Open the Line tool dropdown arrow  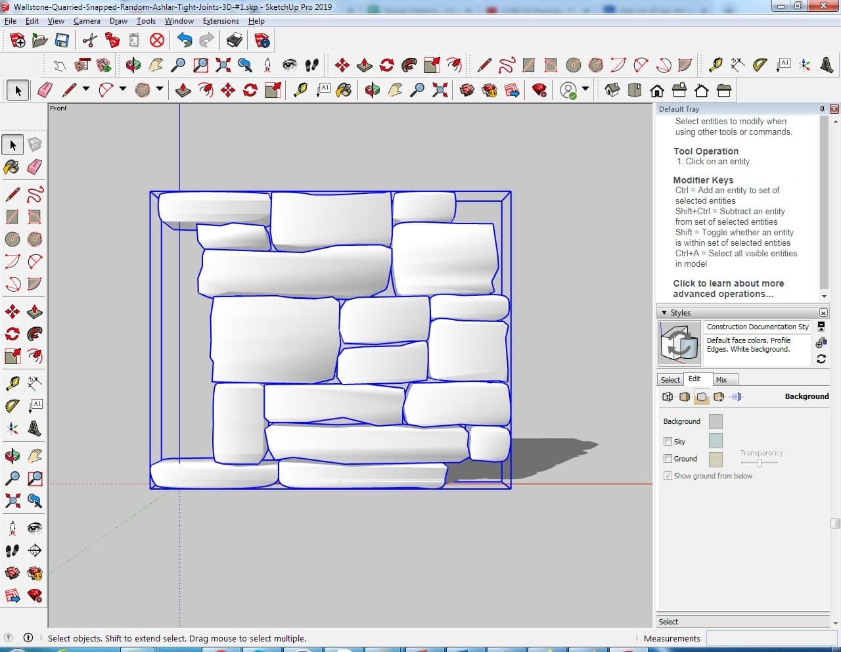85,89
